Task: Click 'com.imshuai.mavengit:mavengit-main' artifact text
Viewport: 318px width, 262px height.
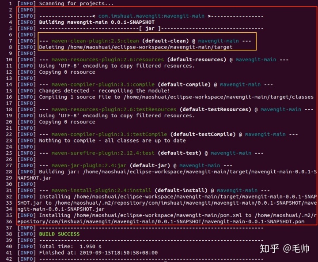Action: (151, 16)
